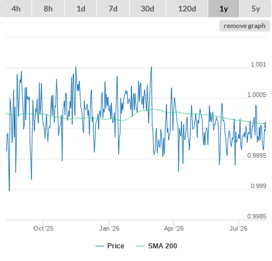Click the Apr '26 axis label
272x261 pixels.
click(x=174, y=228)
